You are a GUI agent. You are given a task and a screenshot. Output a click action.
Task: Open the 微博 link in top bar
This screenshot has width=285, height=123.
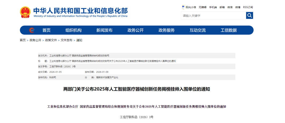238,7
